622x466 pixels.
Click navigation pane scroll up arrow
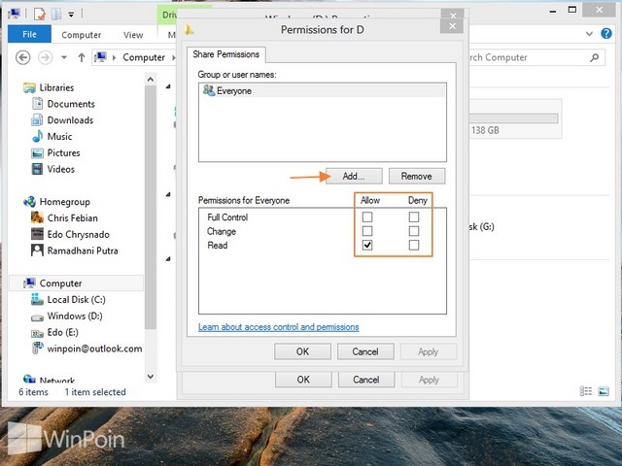[151, 80]
